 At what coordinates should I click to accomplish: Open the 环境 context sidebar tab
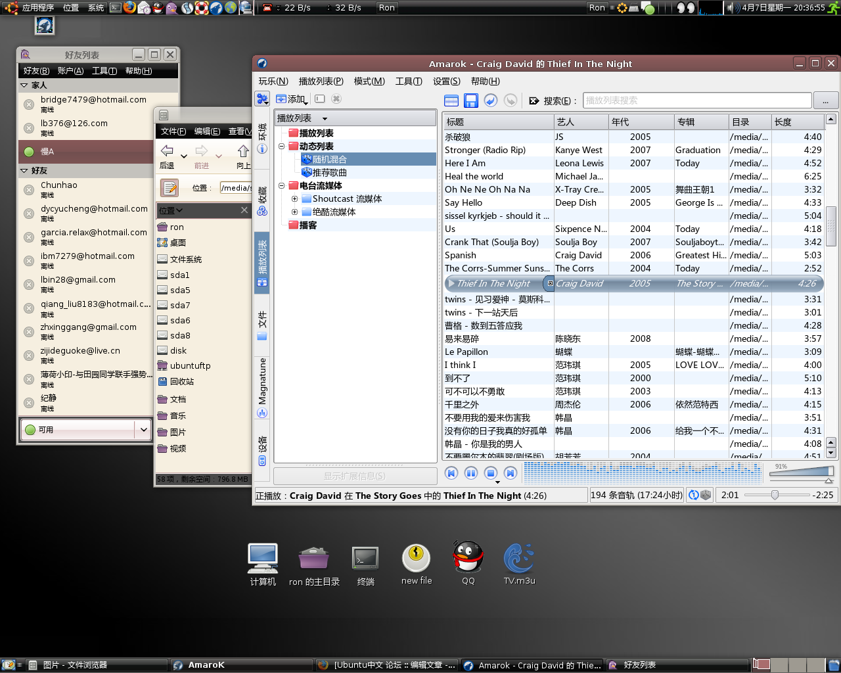262,139
